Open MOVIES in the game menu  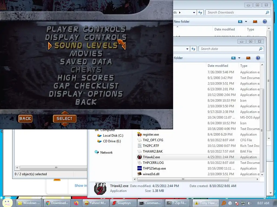coord(86,54)
